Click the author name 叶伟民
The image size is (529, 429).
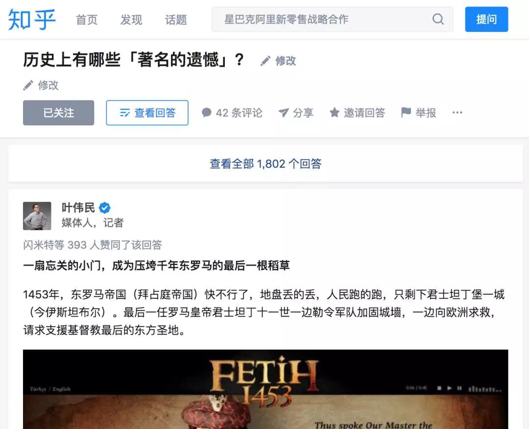click(x=78, y=208)
